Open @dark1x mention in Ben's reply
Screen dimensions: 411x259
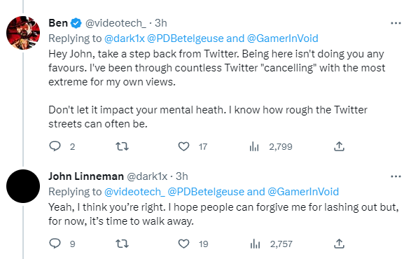[125, 38]
